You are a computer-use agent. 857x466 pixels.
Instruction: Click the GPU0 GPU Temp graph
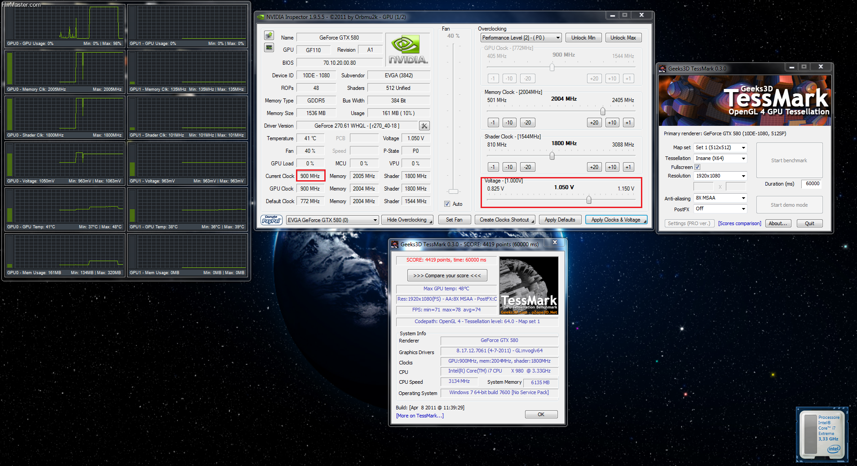[x=65, y=209]
